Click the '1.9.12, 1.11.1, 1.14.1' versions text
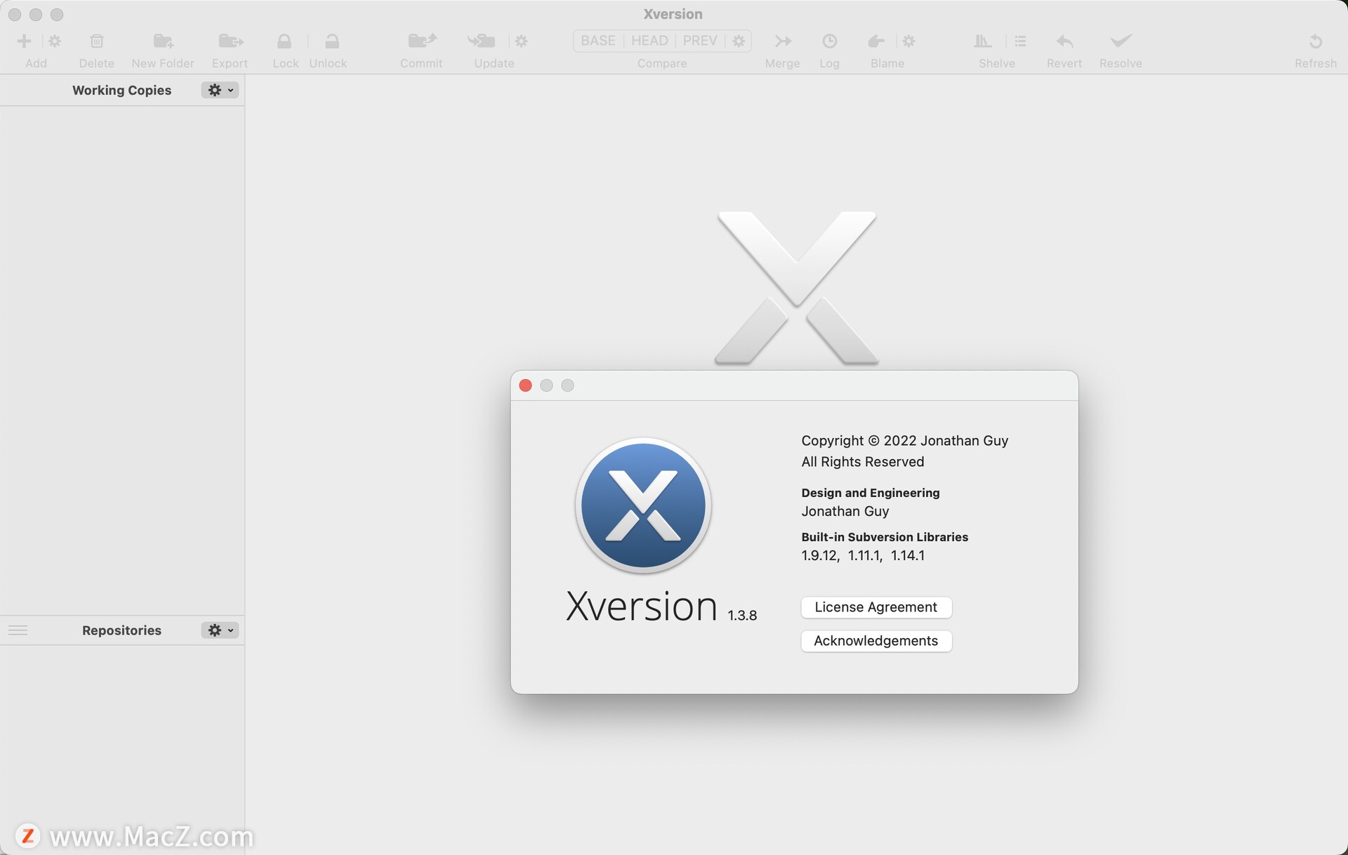Viewport: 1348px width, 855px height. [863, 555]
